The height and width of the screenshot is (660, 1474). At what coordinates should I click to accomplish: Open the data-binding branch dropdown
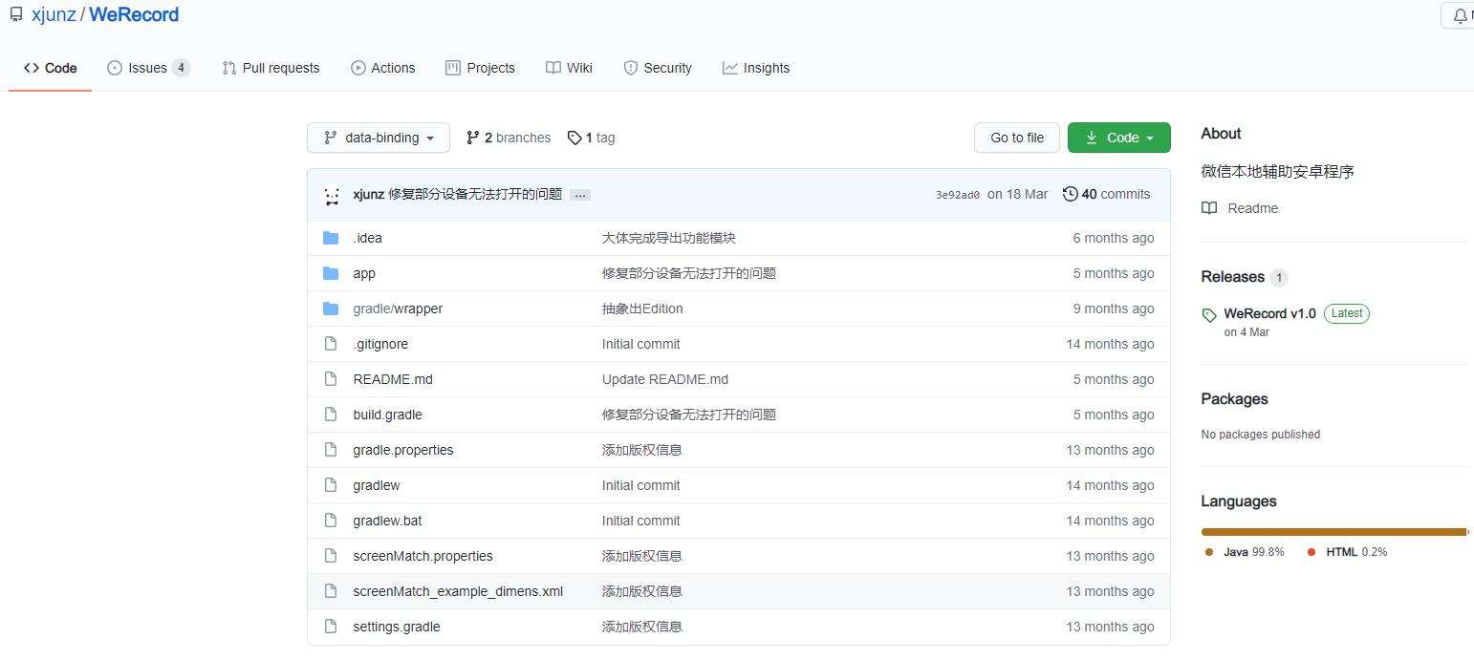pos(378,138)
